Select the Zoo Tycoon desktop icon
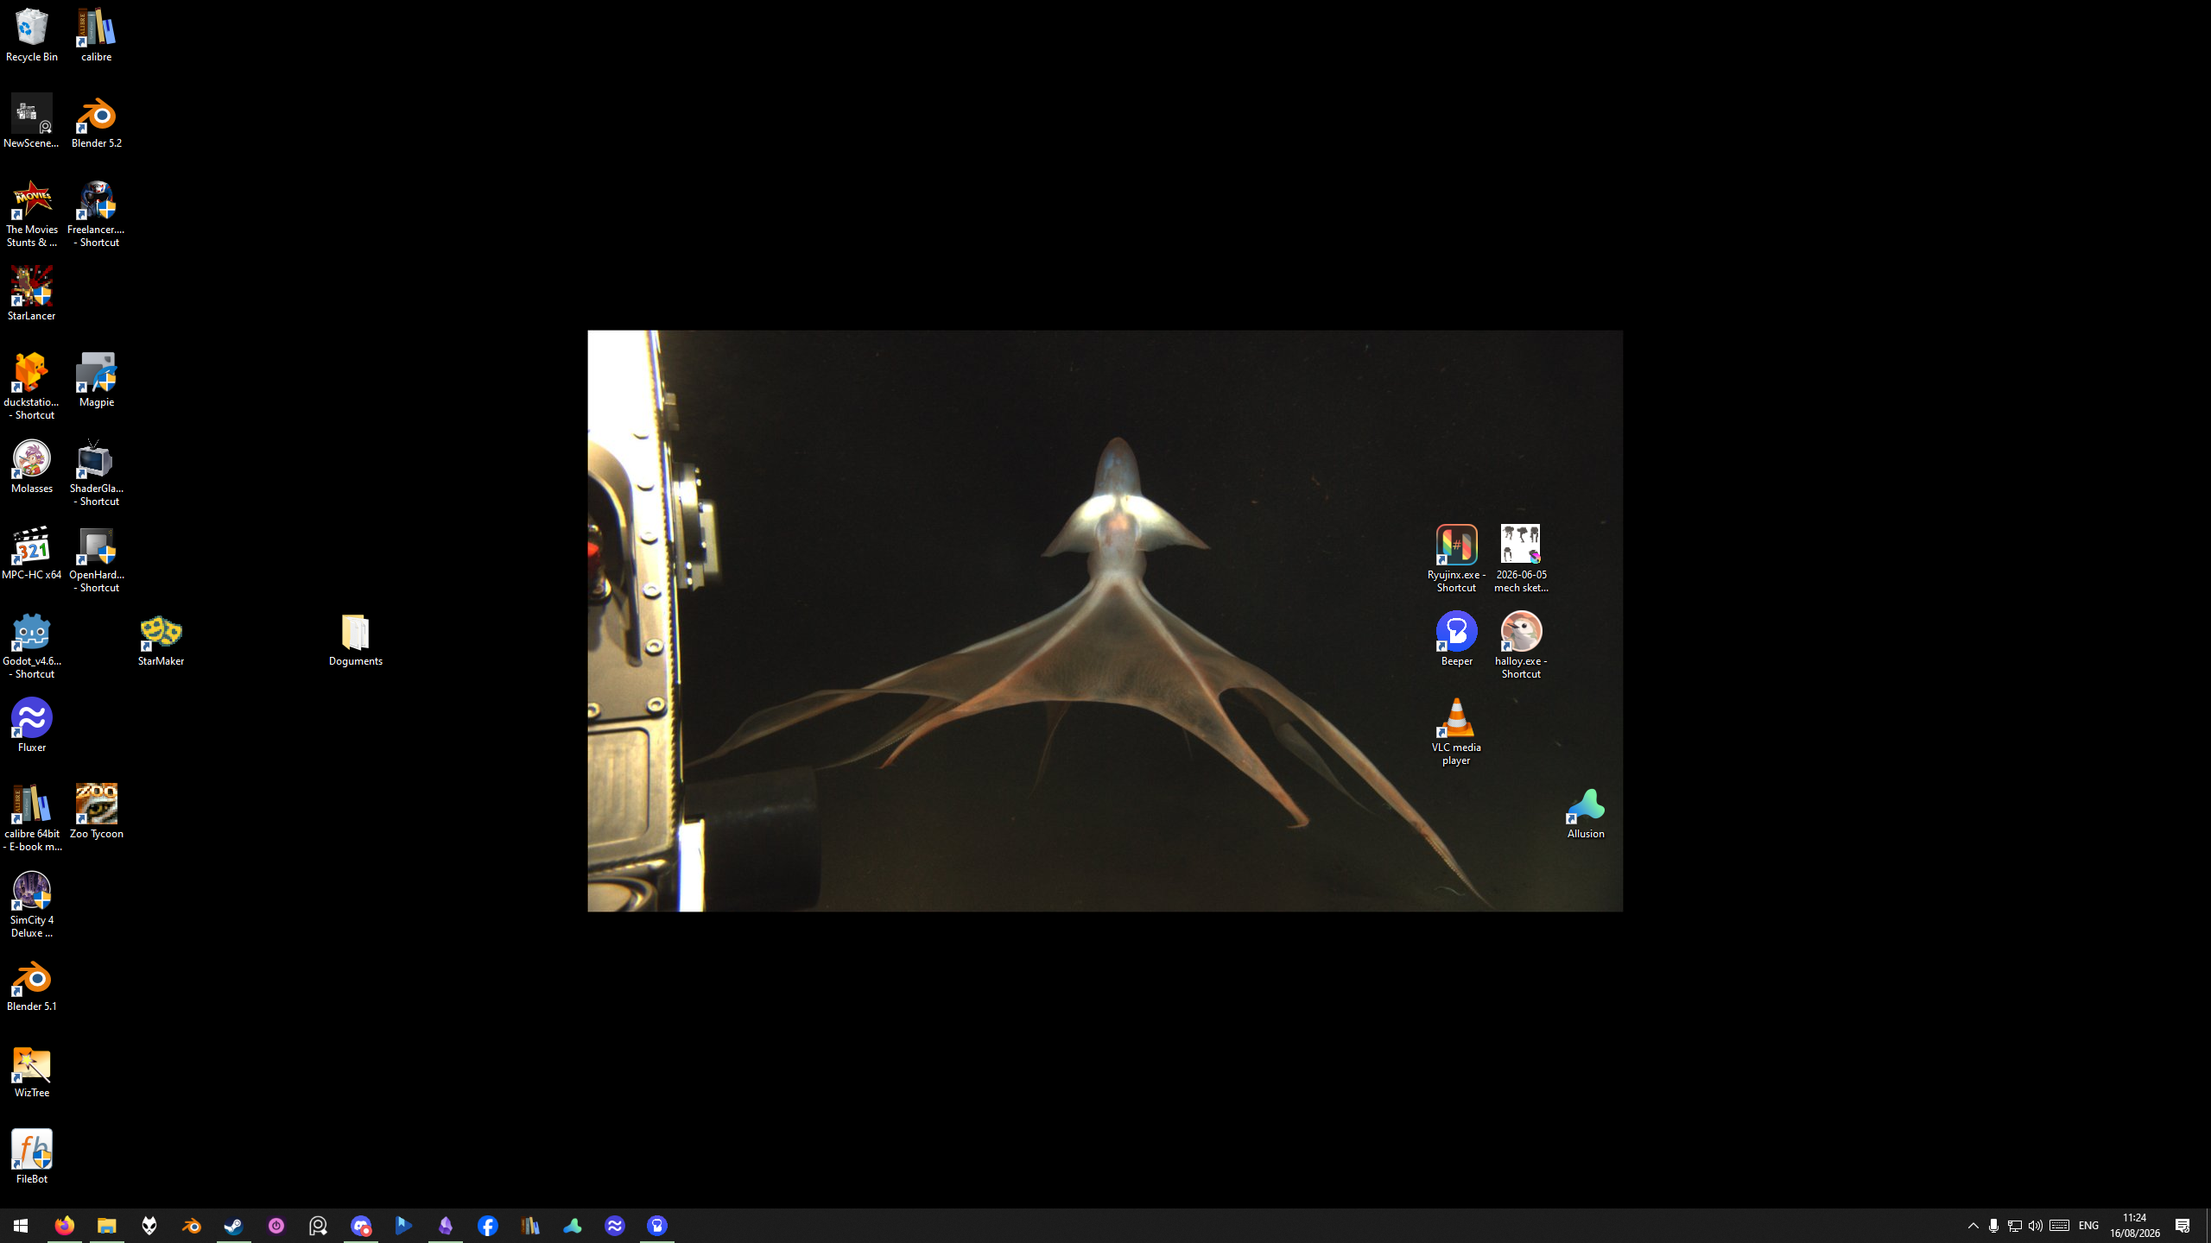The height and width of the screenshot is (1243, 2211). pos(96,812)
